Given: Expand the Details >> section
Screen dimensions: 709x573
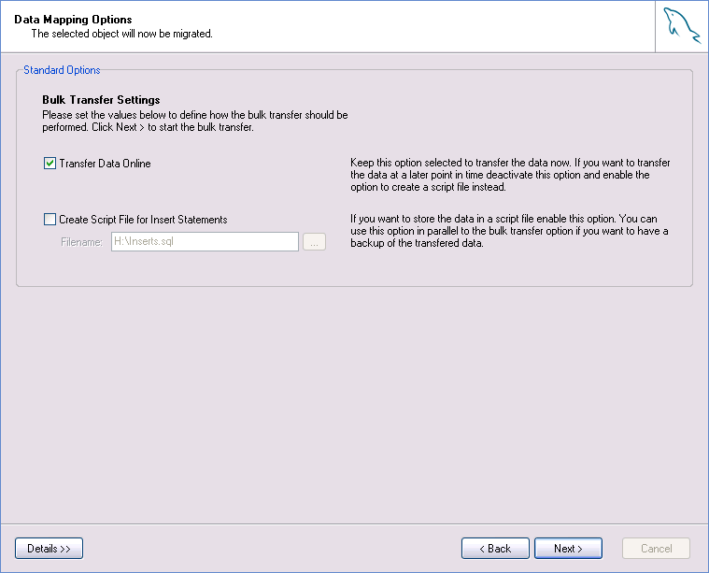Looking at the screenshot, I should click(x=49, y=549).
